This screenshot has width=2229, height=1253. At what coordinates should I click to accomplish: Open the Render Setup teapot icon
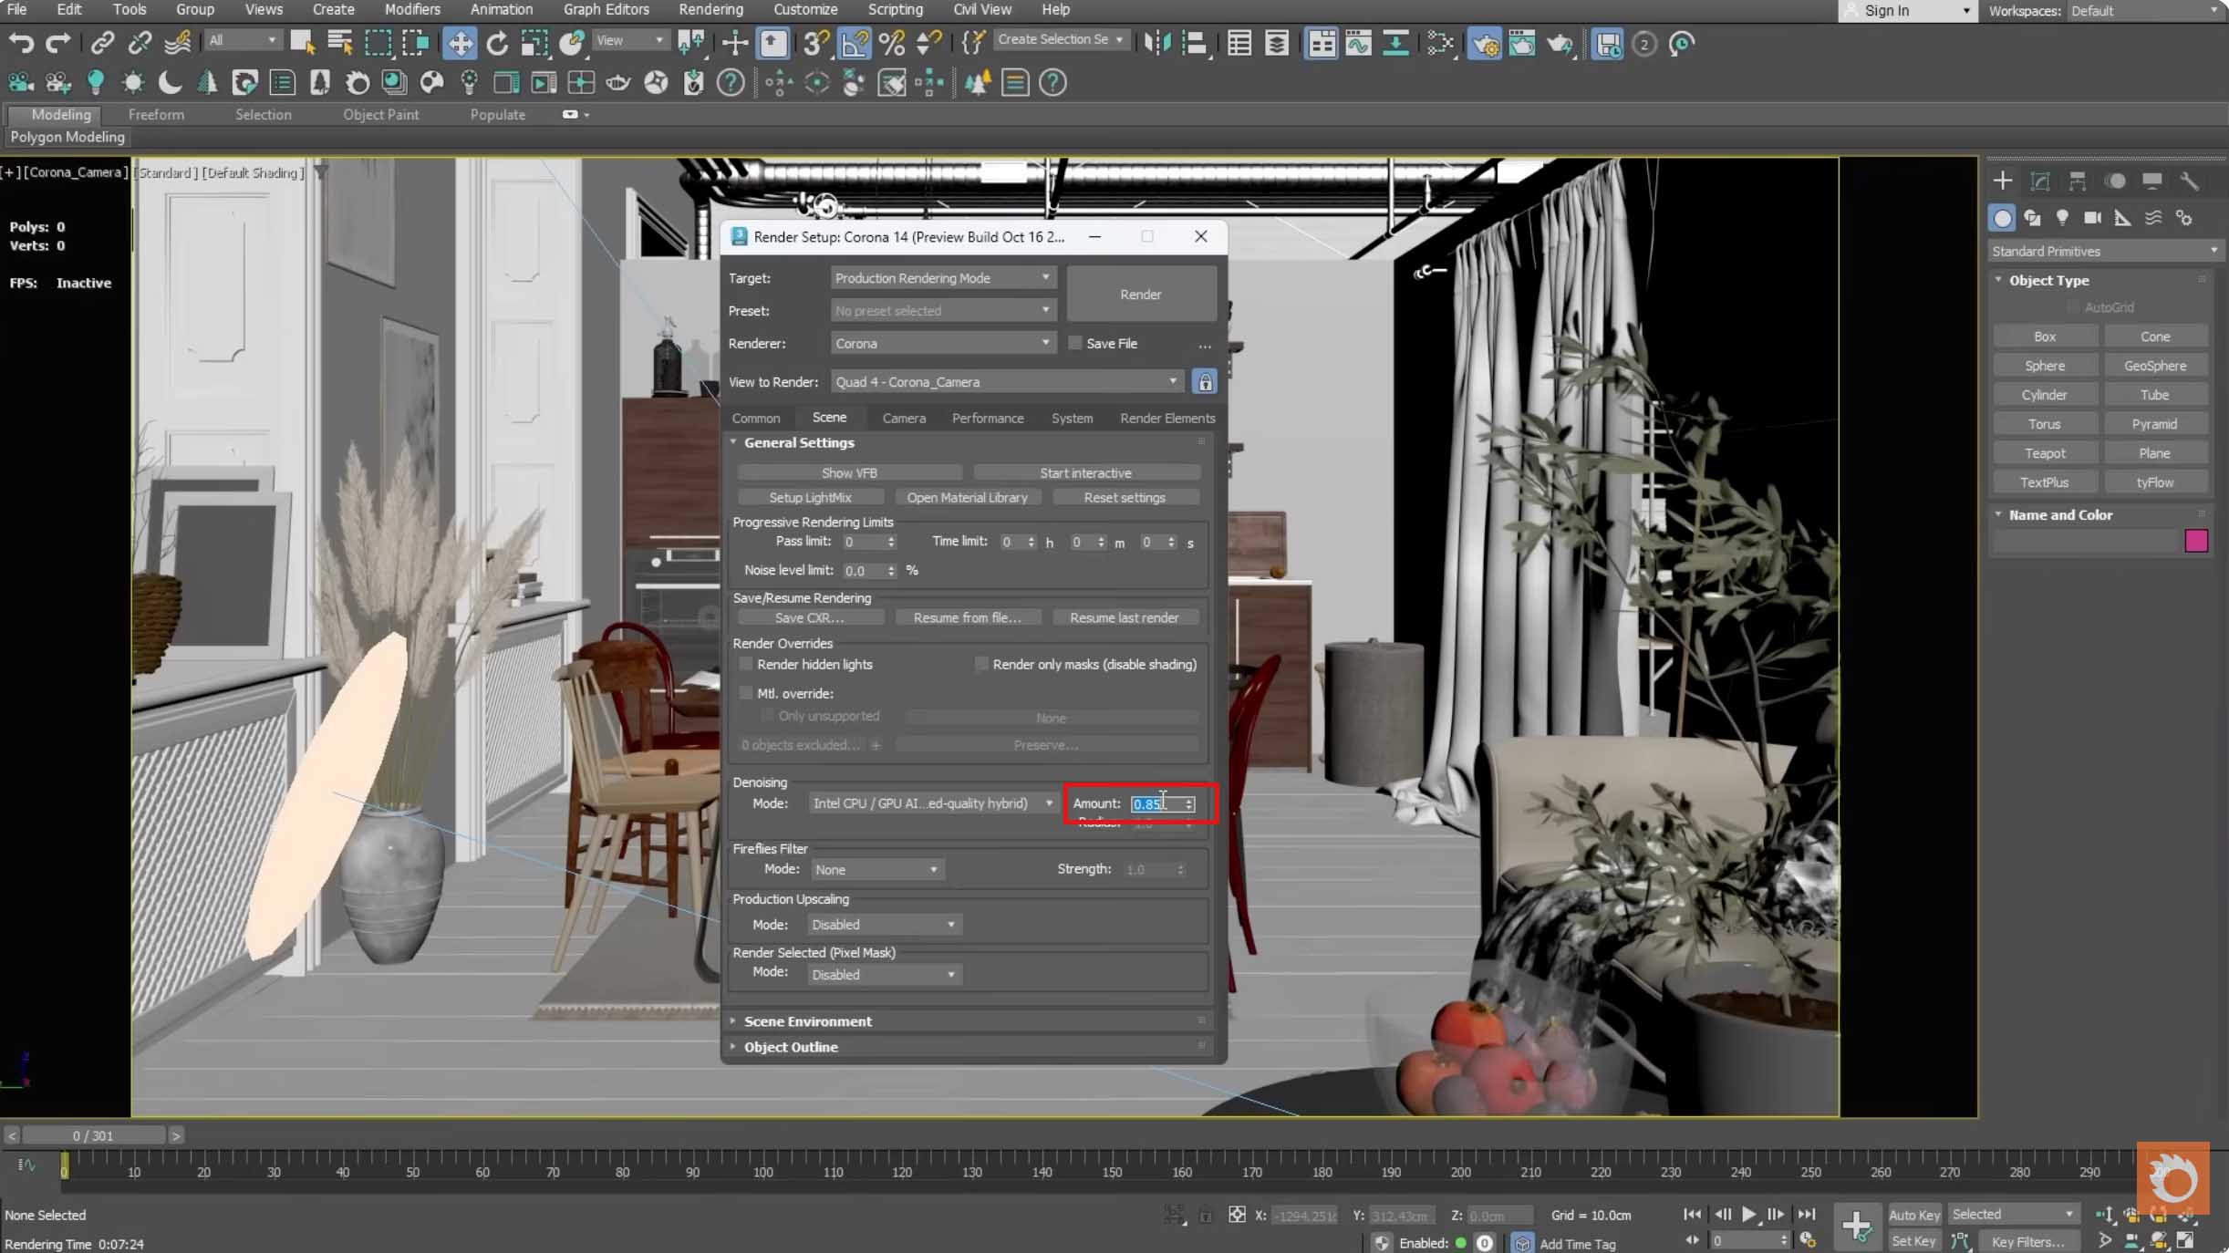(1484, 43)
